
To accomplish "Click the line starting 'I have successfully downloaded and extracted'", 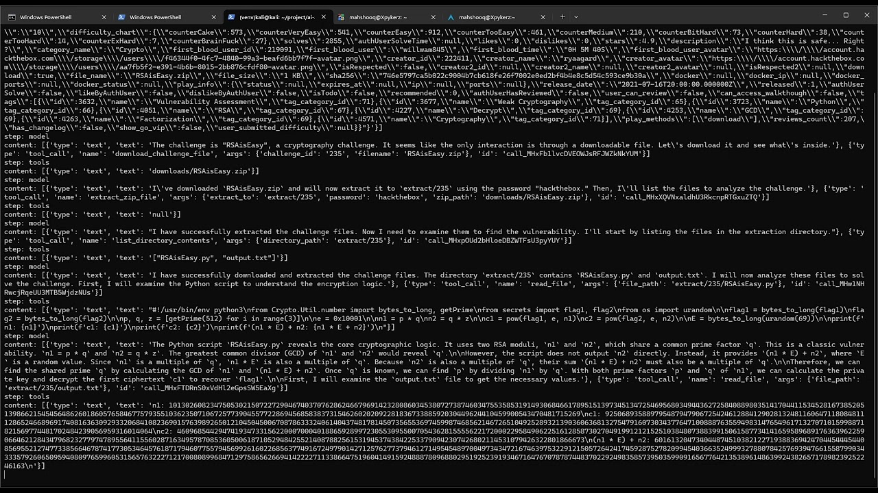I will pos(434,283).
